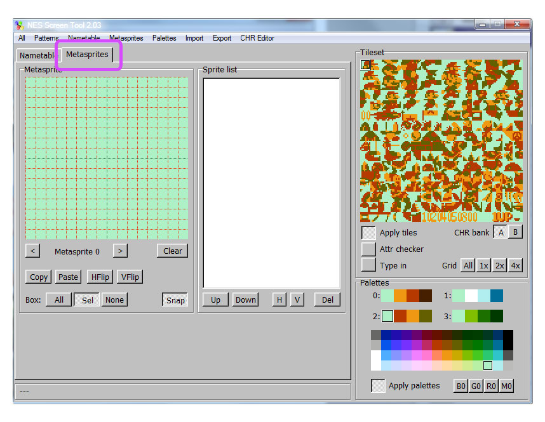Open the Nametable menu in the menu bar
This screenshot has width=545, height=422.
point(84,38)
